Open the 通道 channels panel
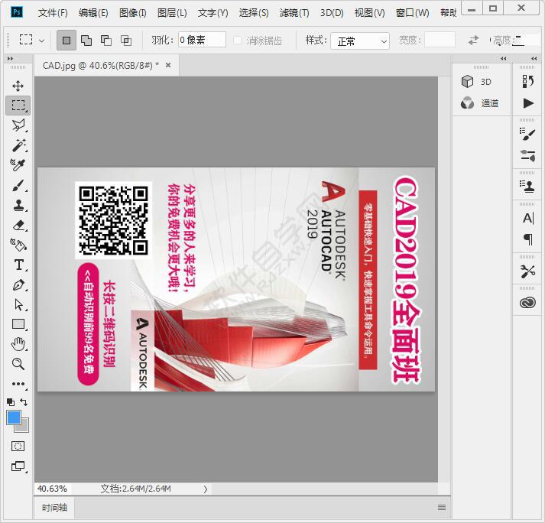Screen dimensions: 545x523 coord(480,103)
